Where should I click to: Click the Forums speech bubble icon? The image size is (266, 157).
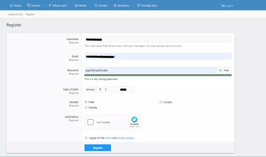click(x=29, y=6)
